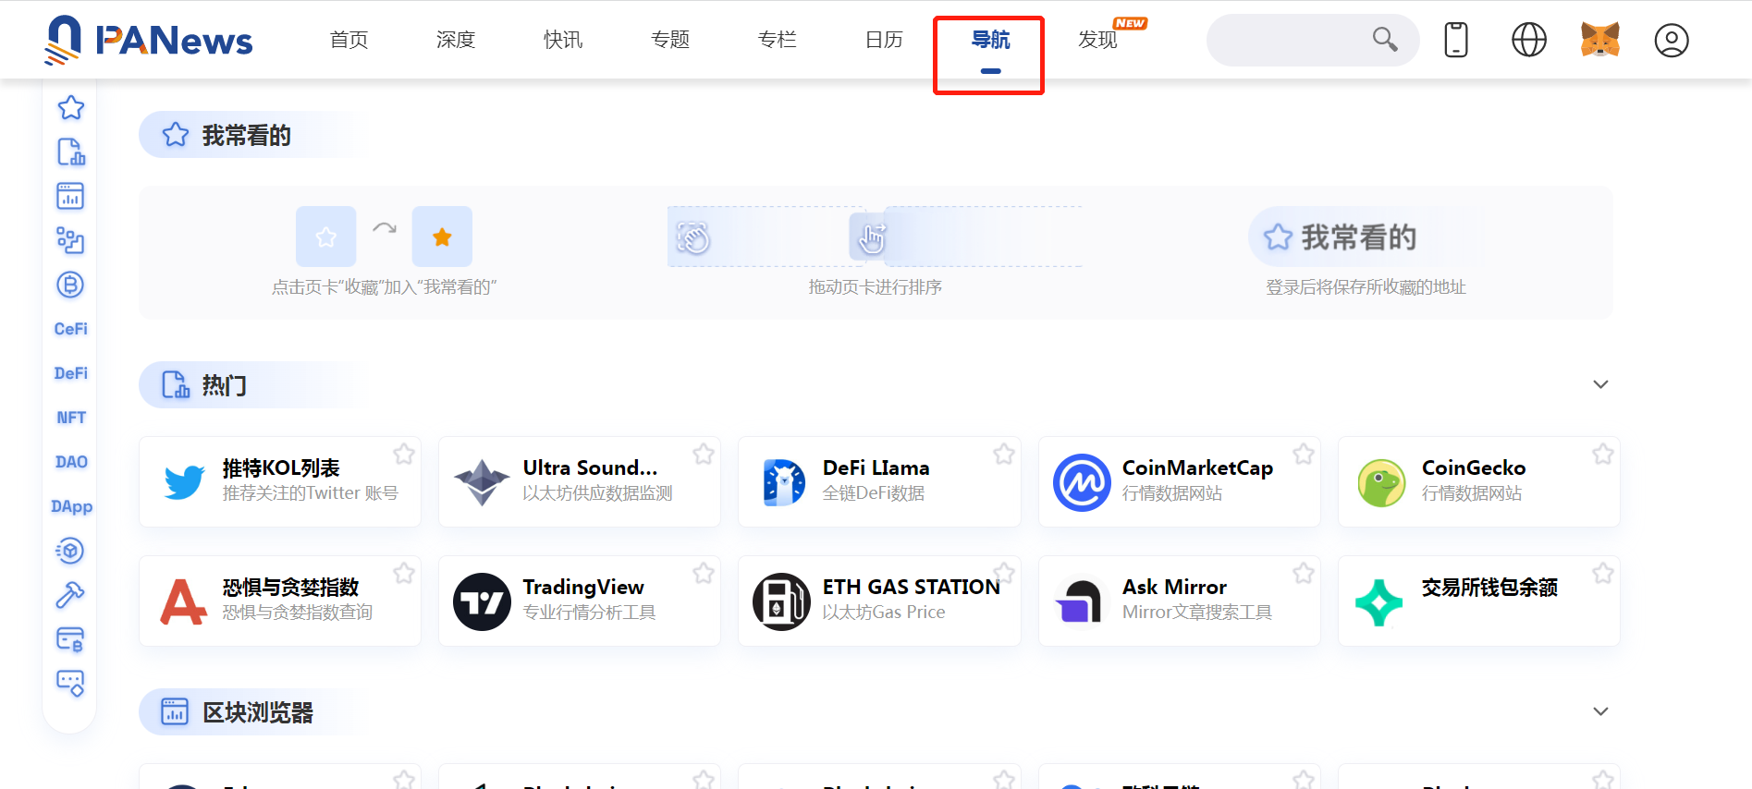Screen dimensions: 1752x789
Task: Click the MetaMask fox wallet icon
Action: [x=1599, y=40]
